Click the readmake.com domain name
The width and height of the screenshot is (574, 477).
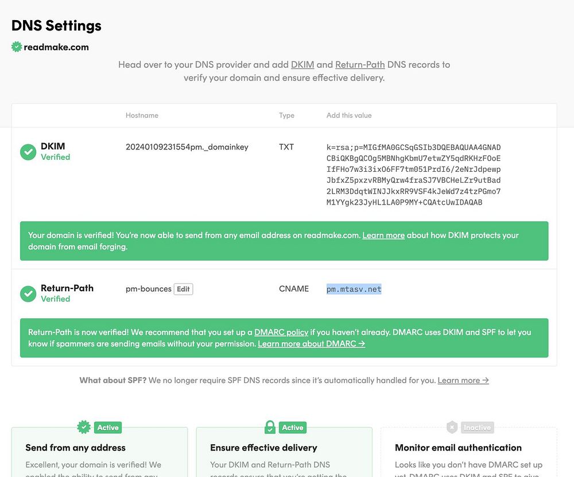tap(56, 47)
